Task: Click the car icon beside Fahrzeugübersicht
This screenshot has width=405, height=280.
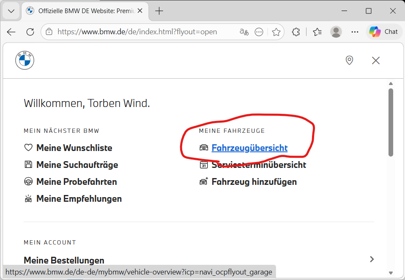Action: (x=204, y=147)
